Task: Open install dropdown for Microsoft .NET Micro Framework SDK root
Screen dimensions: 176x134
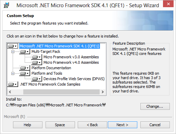Action: (x=12, y=46)
